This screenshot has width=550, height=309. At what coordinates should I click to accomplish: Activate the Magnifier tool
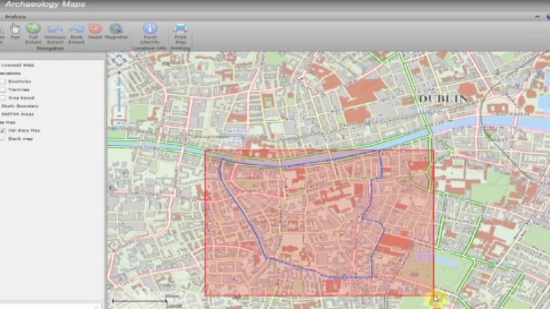[116, 28]
